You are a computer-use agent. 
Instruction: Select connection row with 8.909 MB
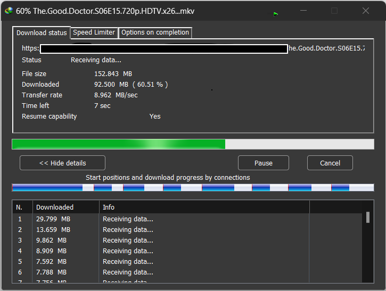(187, 251)
